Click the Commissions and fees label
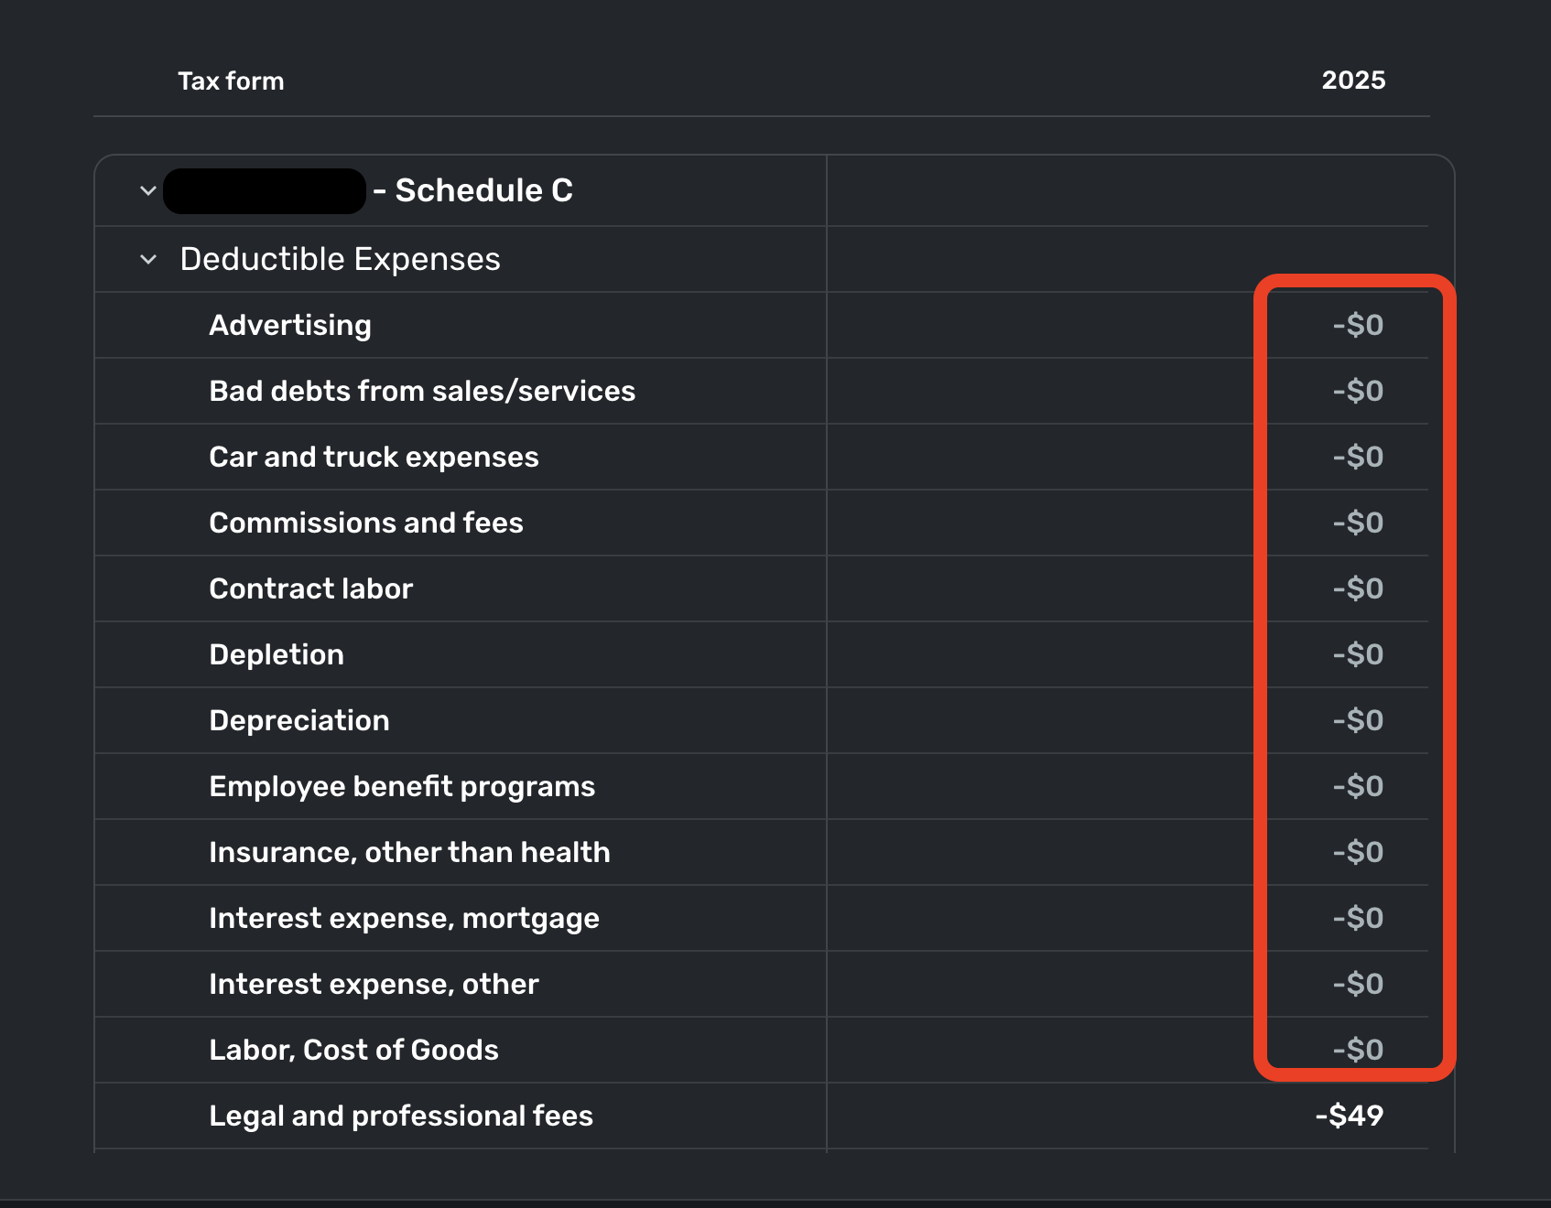The width and height of the screenshot is (1551, 1208). click(366, 523)
